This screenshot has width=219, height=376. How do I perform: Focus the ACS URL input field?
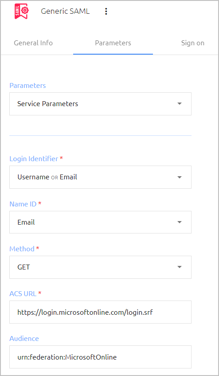tap(100, 312)
